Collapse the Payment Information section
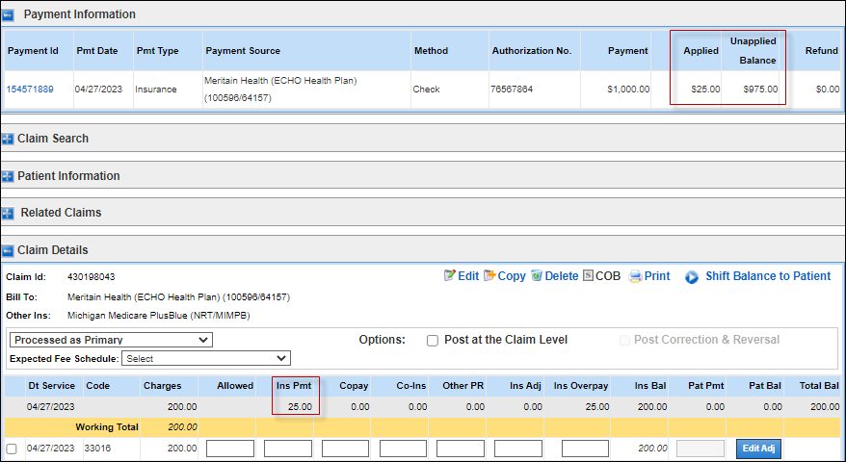This screenshot has width=846, height=462. point(9,15)
